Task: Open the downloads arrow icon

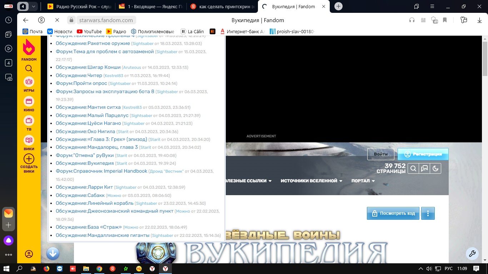Action: tap(480, 20)
